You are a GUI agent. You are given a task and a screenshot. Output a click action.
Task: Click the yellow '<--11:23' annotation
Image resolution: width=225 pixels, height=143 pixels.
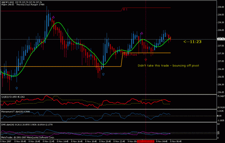pos(193,42)
